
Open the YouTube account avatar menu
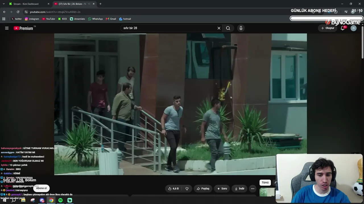coord(353,28)
